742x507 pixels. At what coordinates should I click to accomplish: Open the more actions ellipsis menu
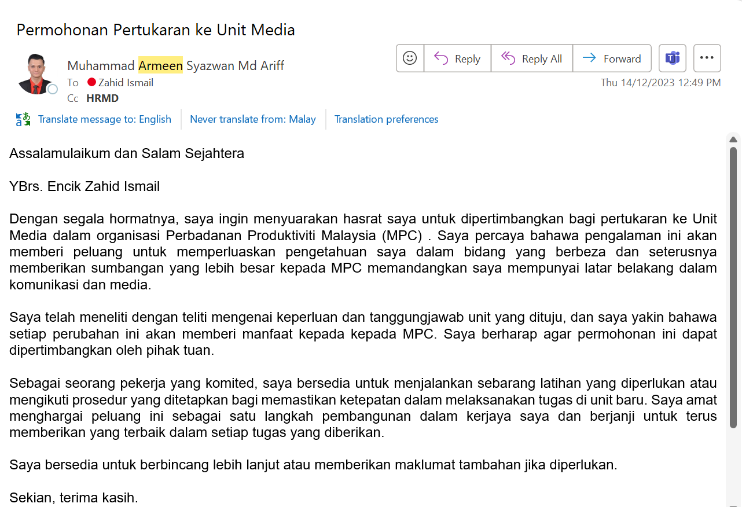(x=707, y=58)
